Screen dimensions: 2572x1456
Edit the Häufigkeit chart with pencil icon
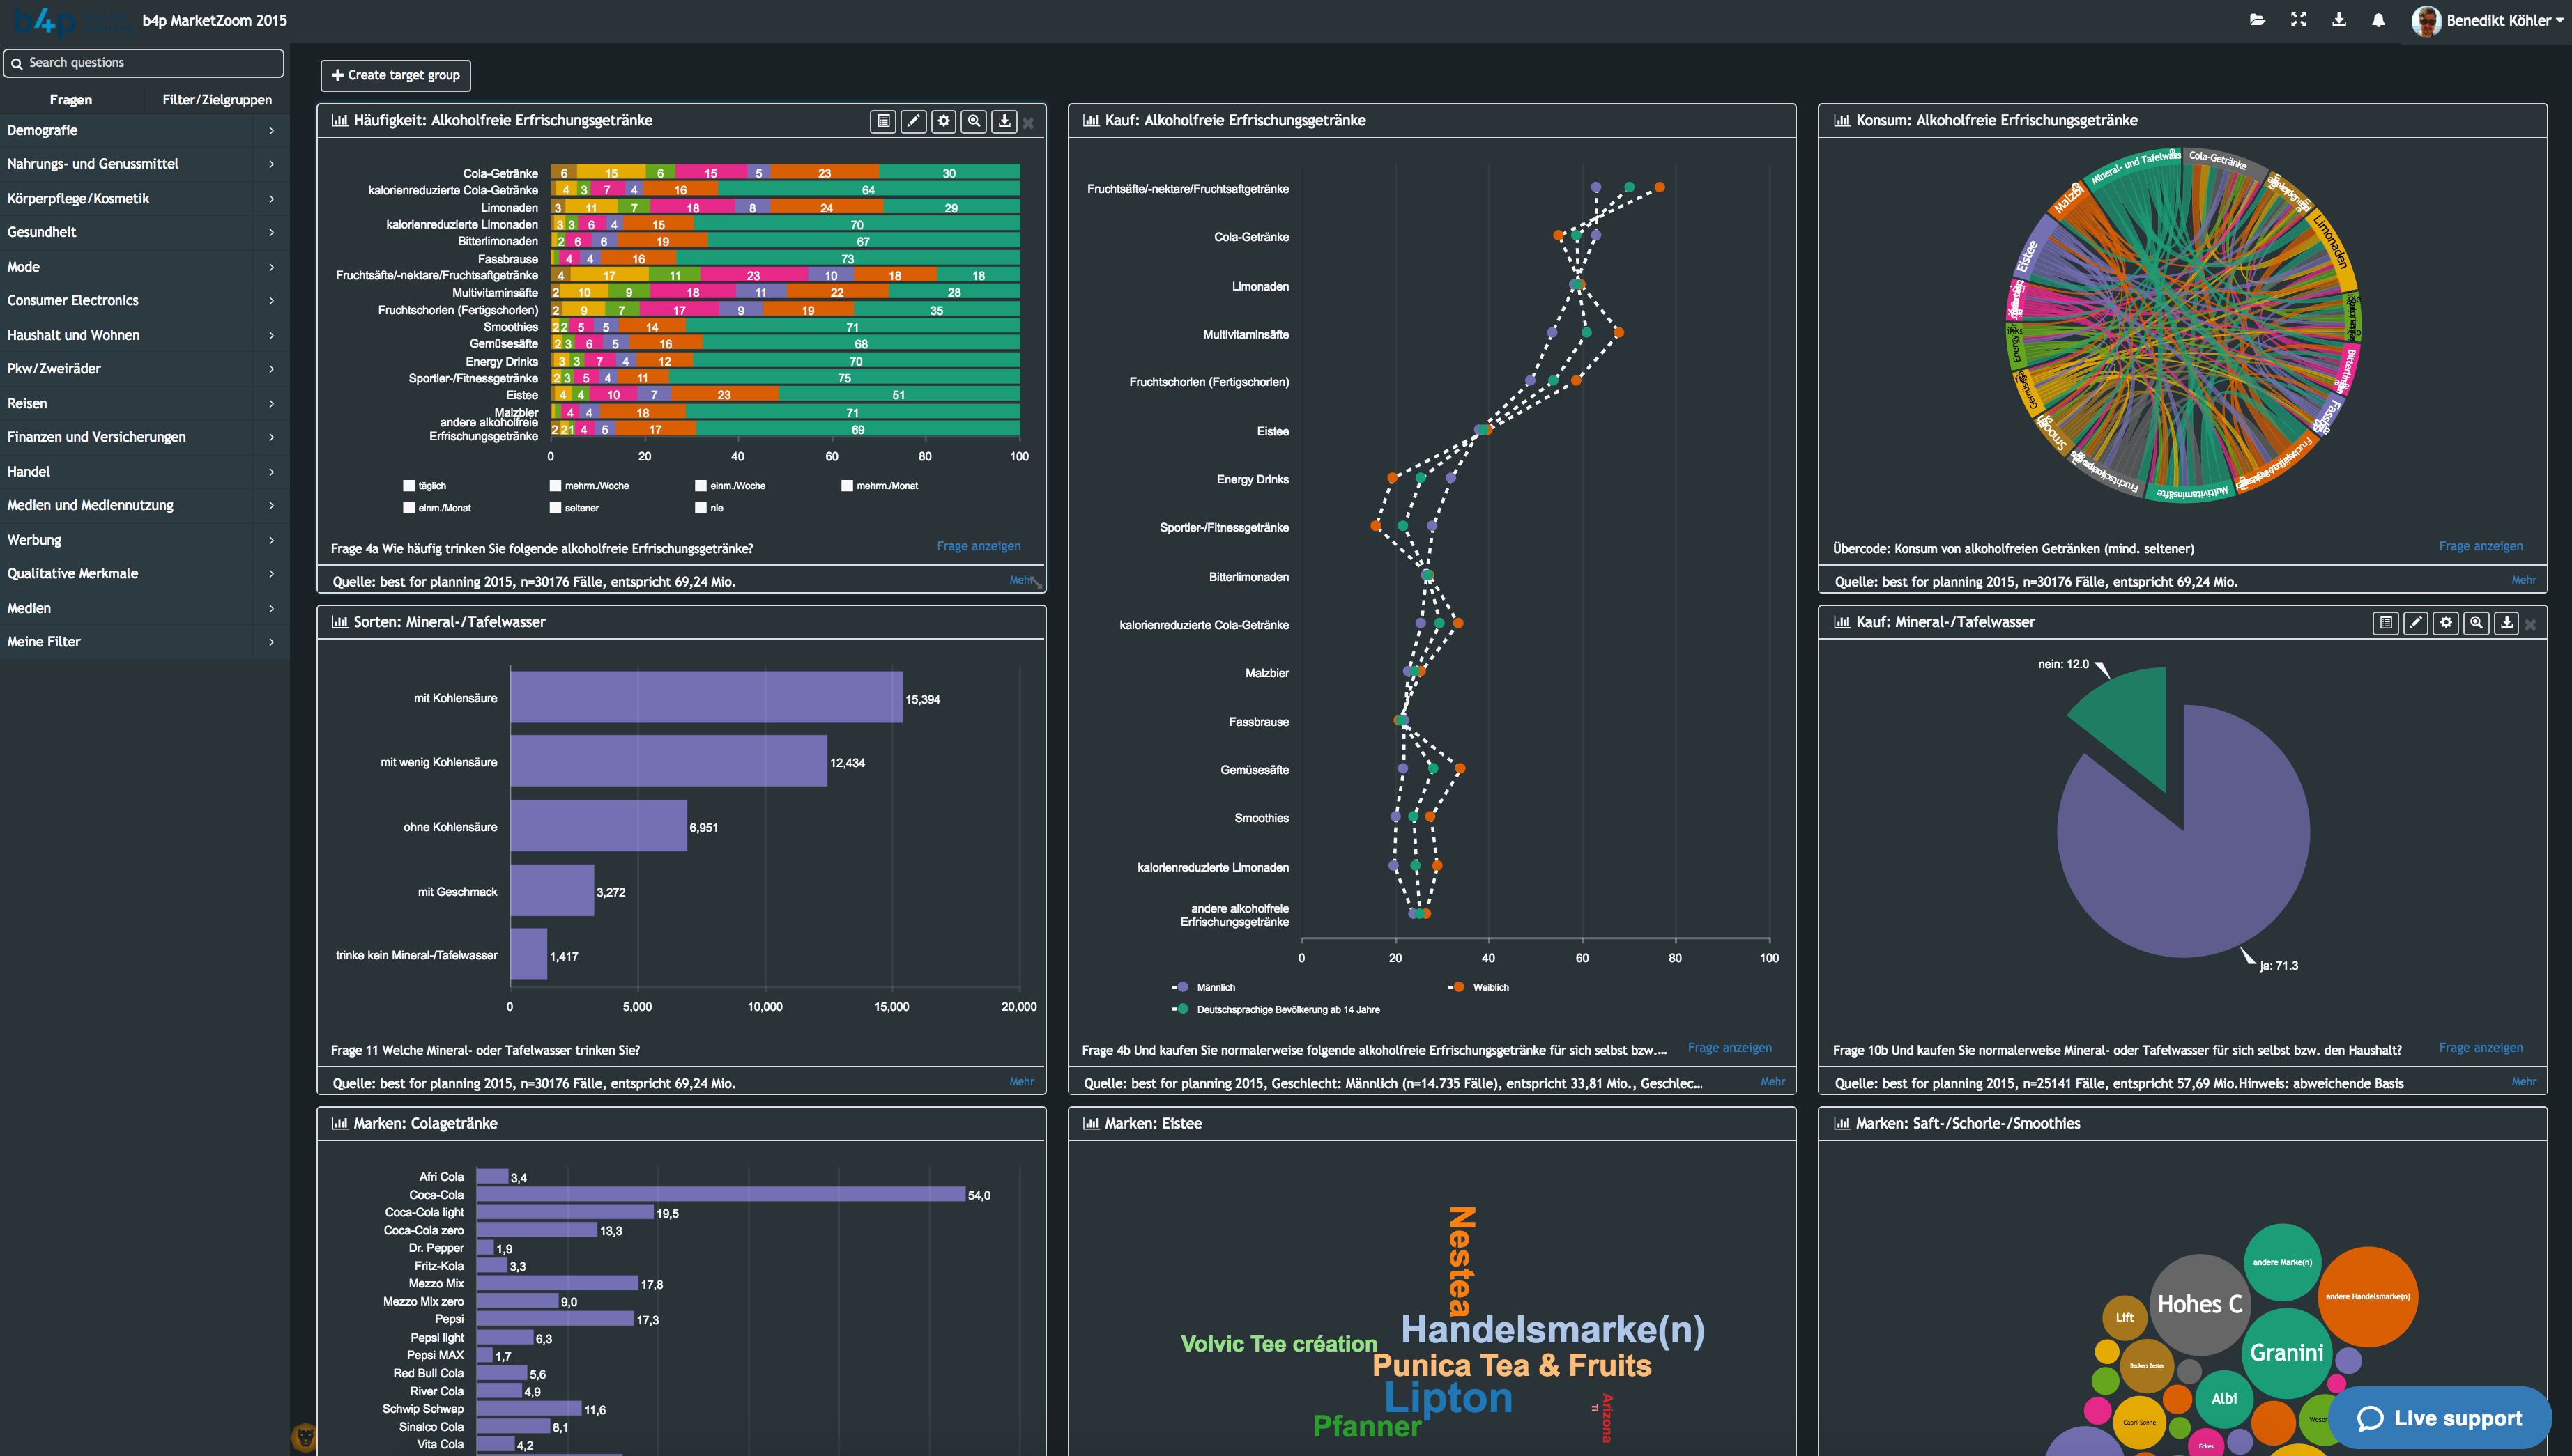(913, 121)
